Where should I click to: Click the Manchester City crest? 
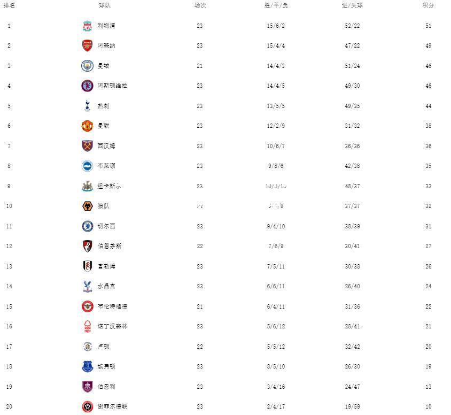point(87,66)
